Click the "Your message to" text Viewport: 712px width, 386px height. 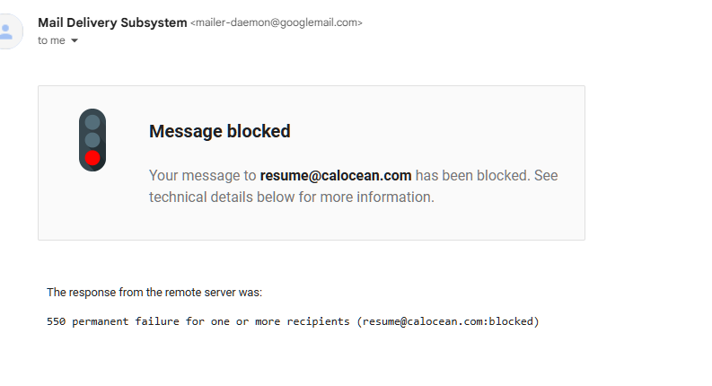(203, 175)
